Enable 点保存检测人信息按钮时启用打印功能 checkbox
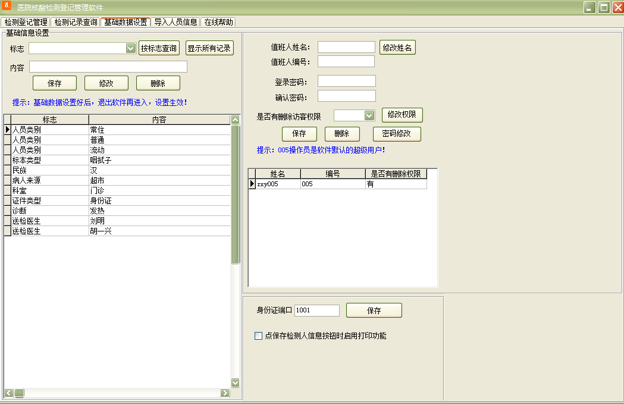Screen dimensions: 624x404 click(258, 336)
